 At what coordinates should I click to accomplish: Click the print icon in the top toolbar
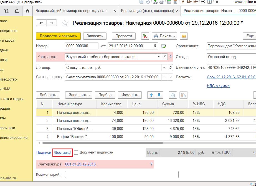click(148, 2)
